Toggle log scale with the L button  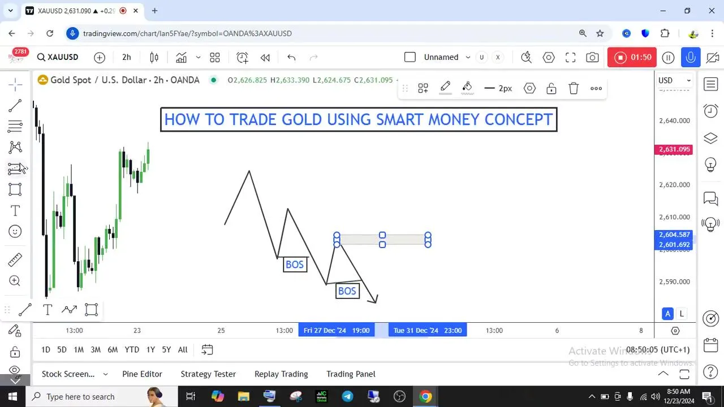pos(682,314)
